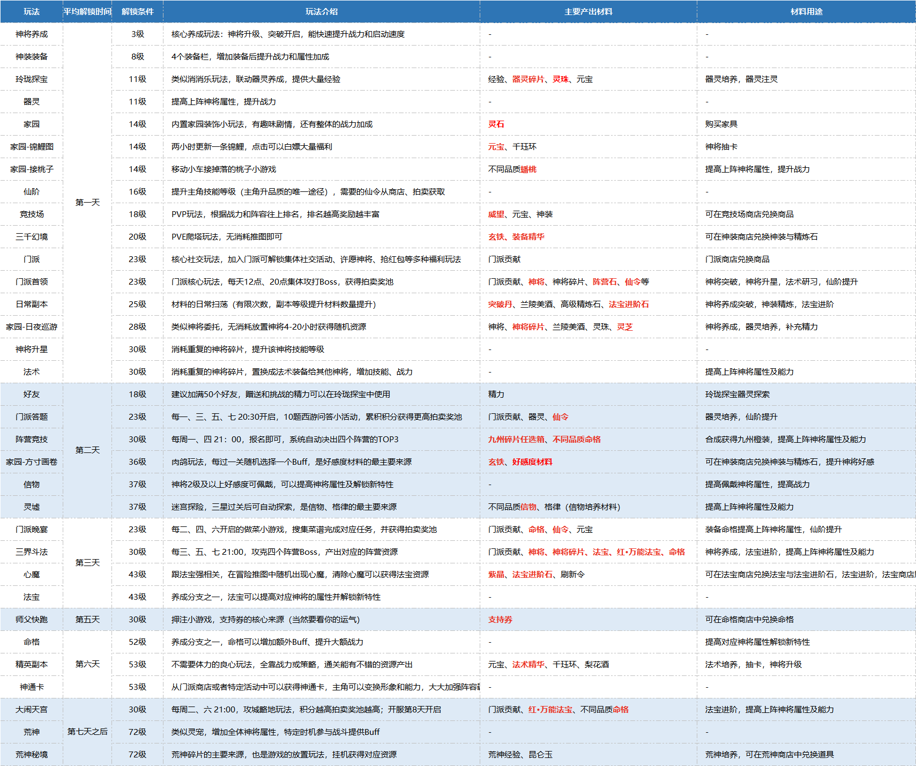The image size is (916, 766).
Task: Click the 三千幻境 row name
Action: (x=32, y=237)
